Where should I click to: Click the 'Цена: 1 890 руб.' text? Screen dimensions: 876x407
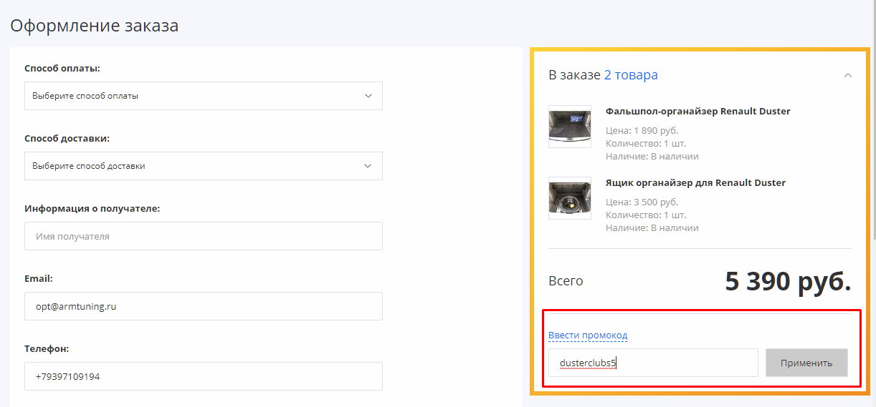click(642, 131)
